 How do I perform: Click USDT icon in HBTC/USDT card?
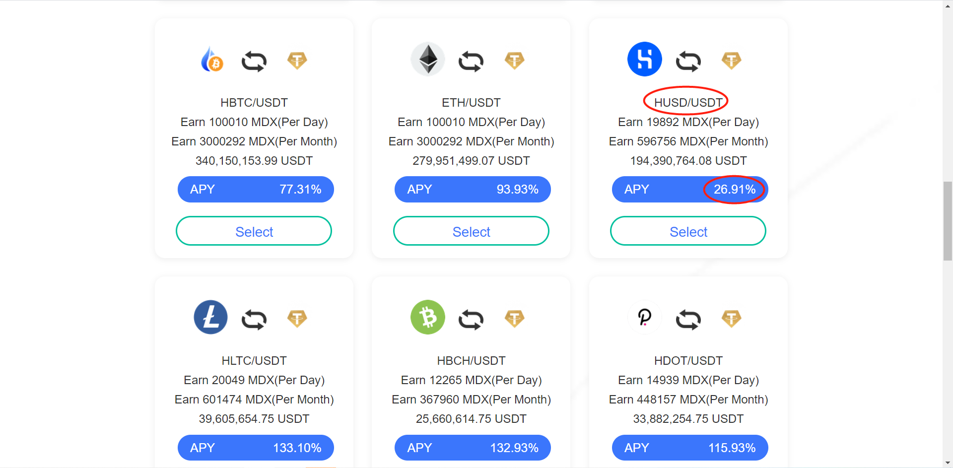[297, 61]
